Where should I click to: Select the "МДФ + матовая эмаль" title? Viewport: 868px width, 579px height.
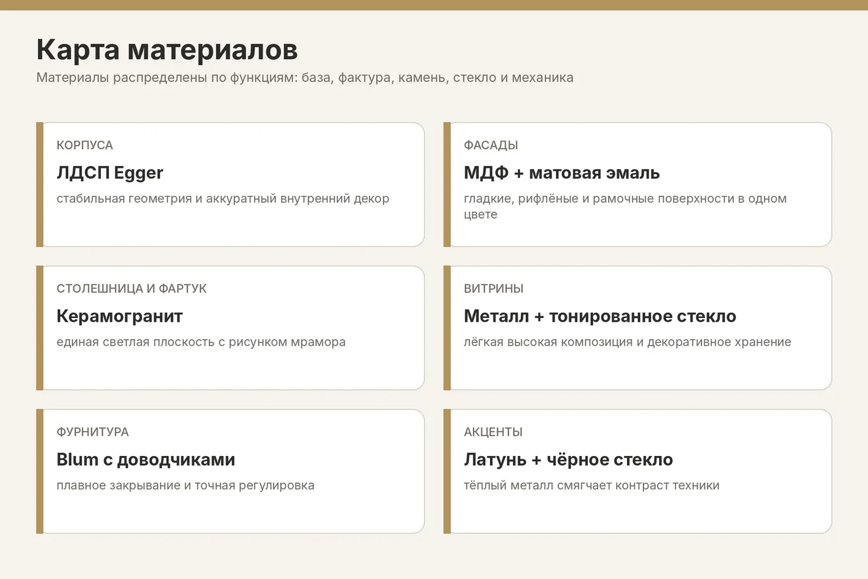562,173
